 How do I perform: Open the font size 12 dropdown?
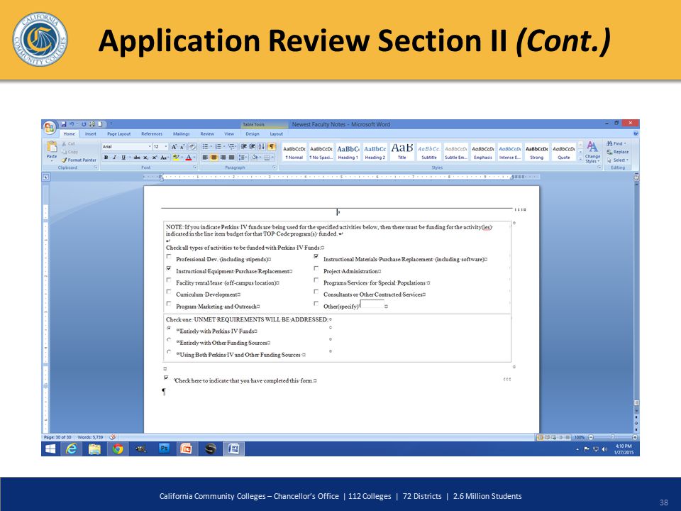pos(166,147)
